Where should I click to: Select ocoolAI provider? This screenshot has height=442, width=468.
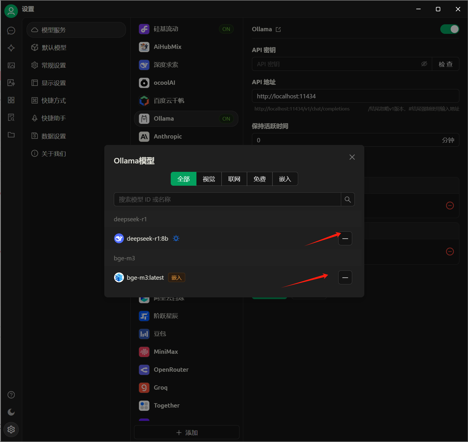pos(186,83)
